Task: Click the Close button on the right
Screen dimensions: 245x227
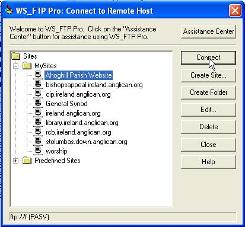Action: (x=208, y=145)
